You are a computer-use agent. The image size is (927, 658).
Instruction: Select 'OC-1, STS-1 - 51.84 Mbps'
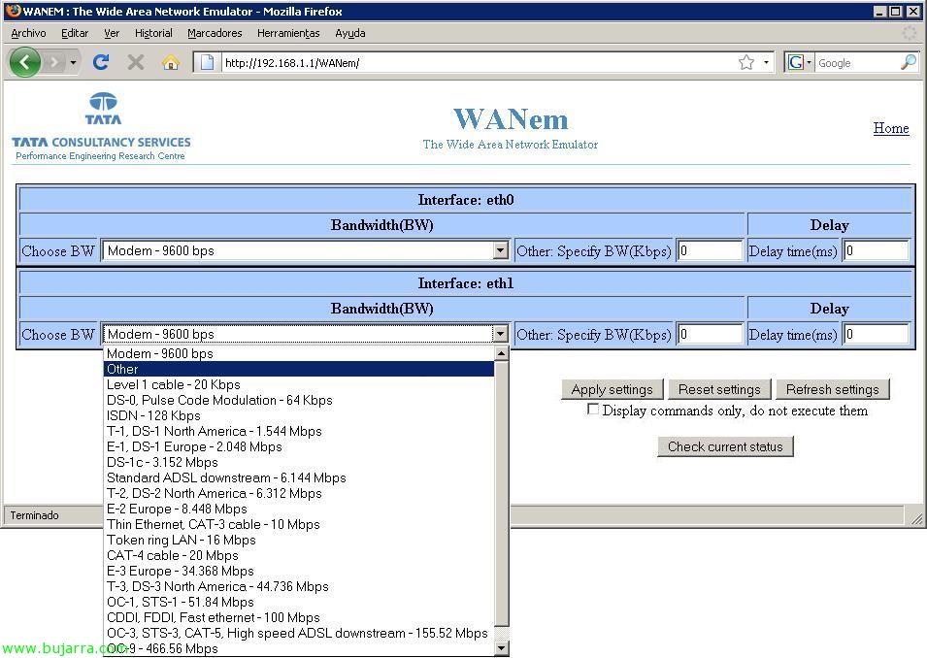299,602
